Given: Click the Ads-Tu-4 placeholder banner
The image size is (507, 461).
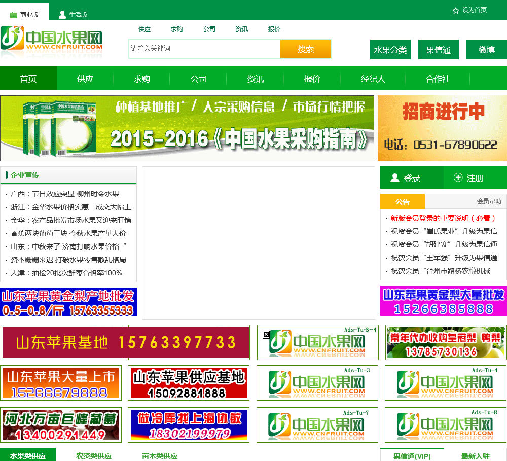Looking at the screenshot, I should coord(446,383).
